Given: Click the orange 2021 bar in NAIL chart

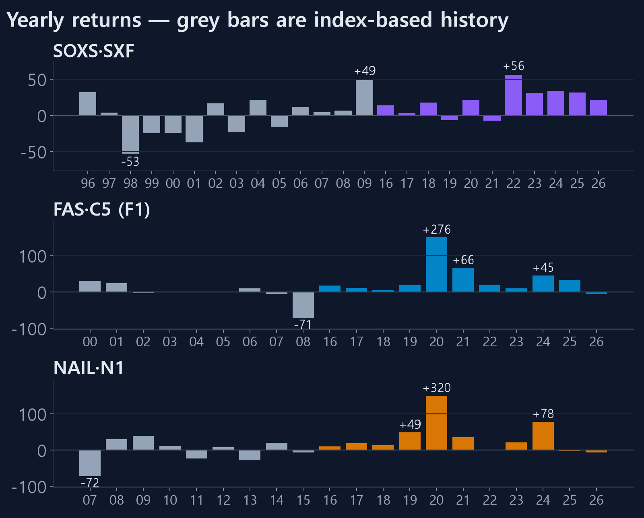Looking at the screenshot, I should pyautogui.click(x=463, y=444).
